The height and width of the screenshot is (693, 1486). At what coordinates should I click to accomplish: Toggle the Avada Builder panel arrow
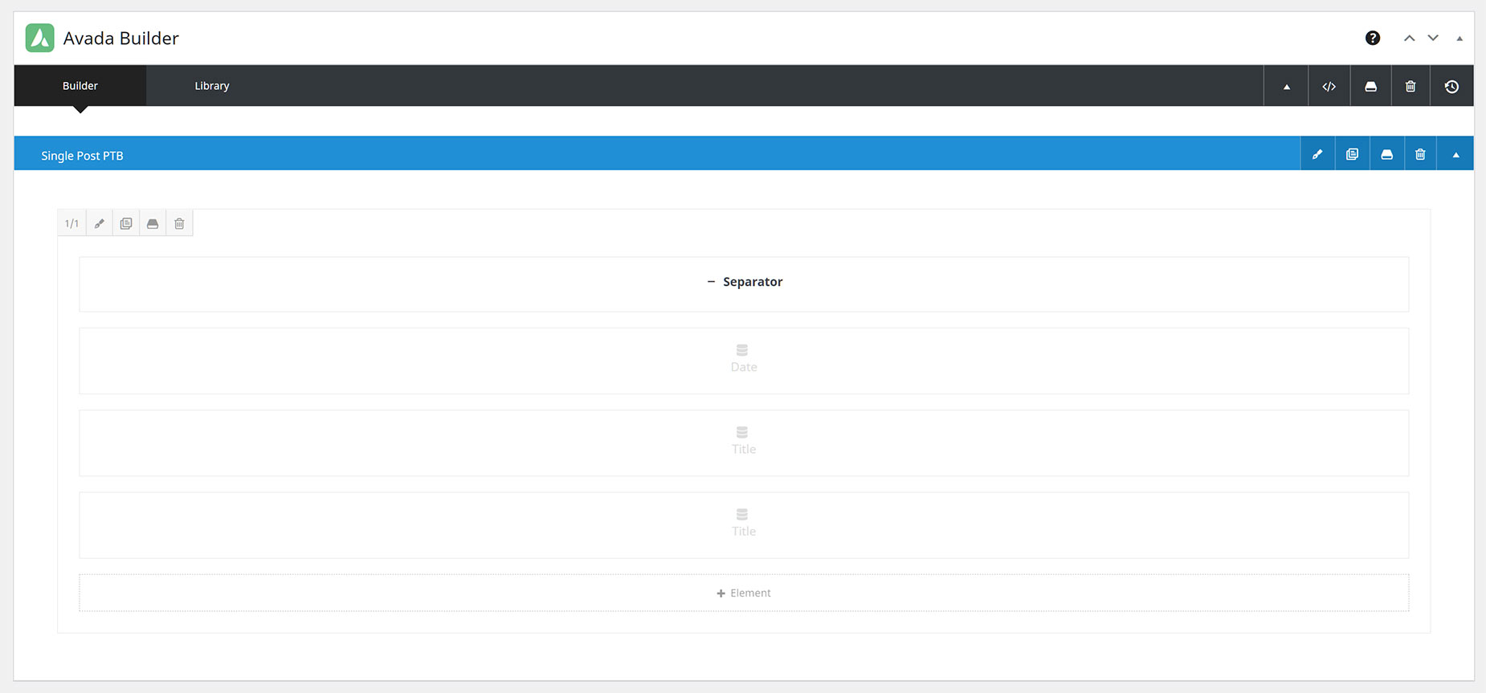[1459, 38]
